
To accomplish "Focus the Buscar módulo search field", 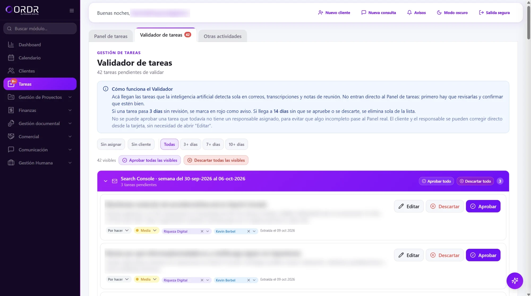I will pyautogui.click(x=40, y=28).
